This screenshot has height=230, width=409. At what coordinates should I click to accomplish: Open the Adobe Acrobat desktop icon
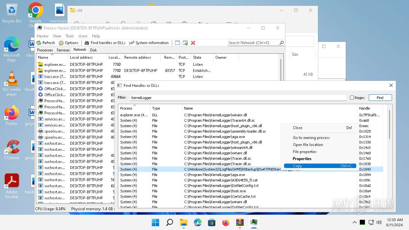pos(12,186)
